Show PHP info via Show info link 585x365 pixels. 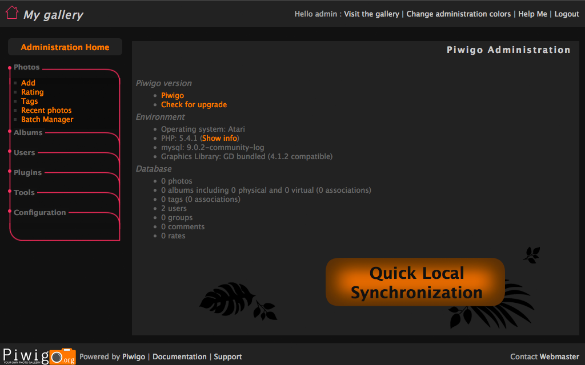(219, 139)
